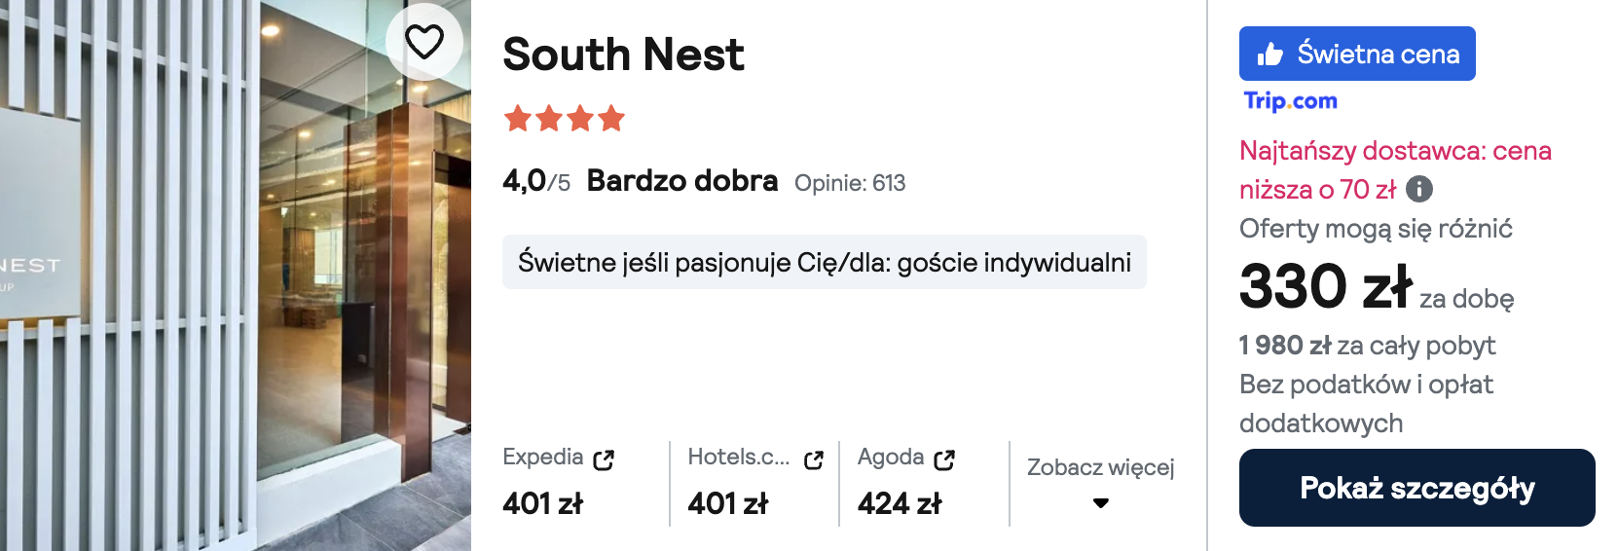Image resolution: width=1618 pixels, height=551 pixels.
Task: Click the Trip.com provider logo
Action: (1290, 100)
